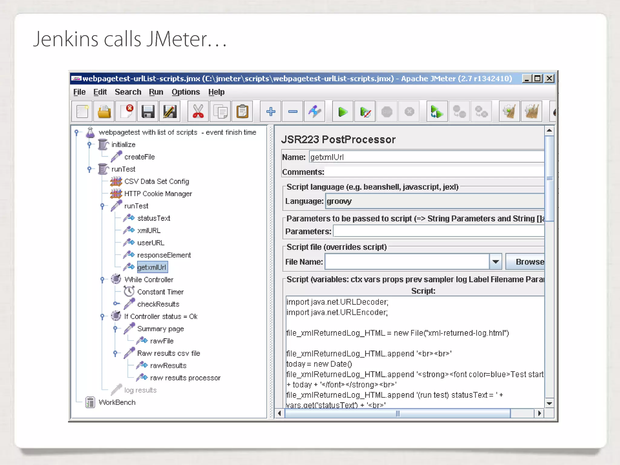Click the Browse button
This screenshot has width=620, height=465.
point(525,262)
